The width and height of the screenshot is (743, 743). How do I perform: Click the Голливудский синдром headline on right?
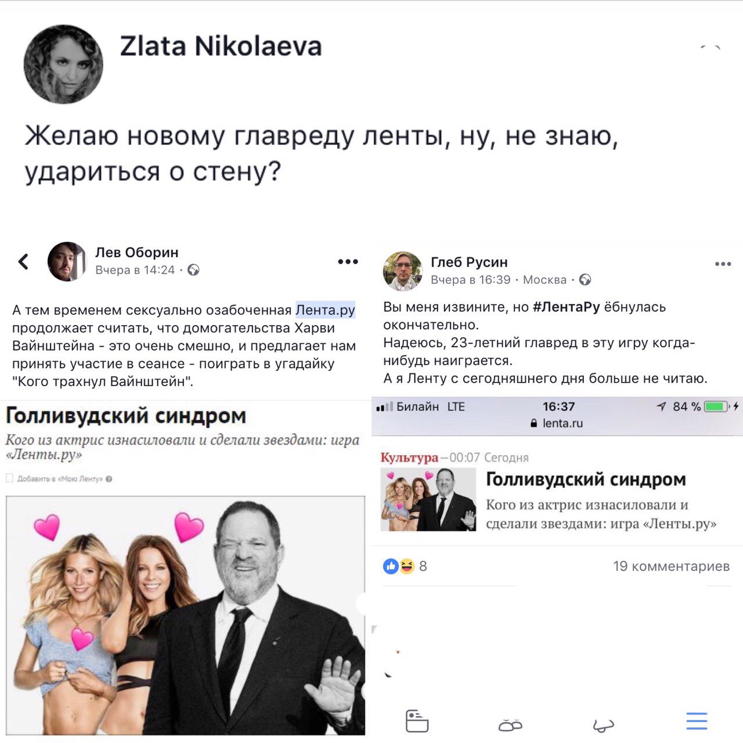[x=586, y=479]
